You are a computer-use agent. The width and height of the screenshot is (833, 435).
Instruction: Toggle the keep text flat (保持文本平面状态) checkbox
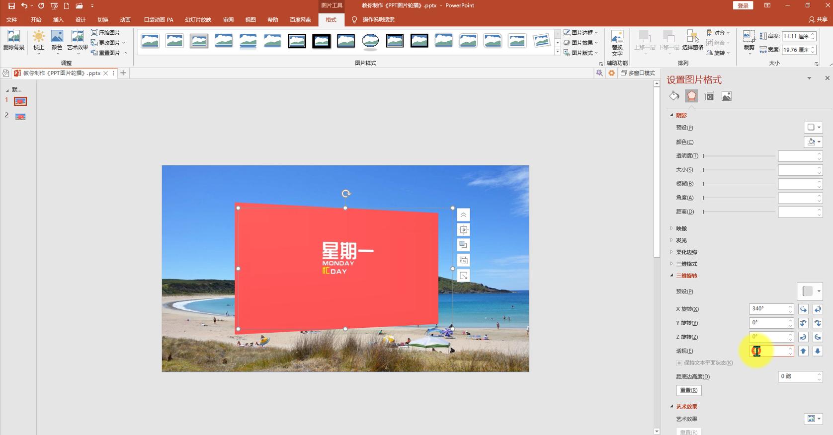pyautogui.click(x=679, y=363)
